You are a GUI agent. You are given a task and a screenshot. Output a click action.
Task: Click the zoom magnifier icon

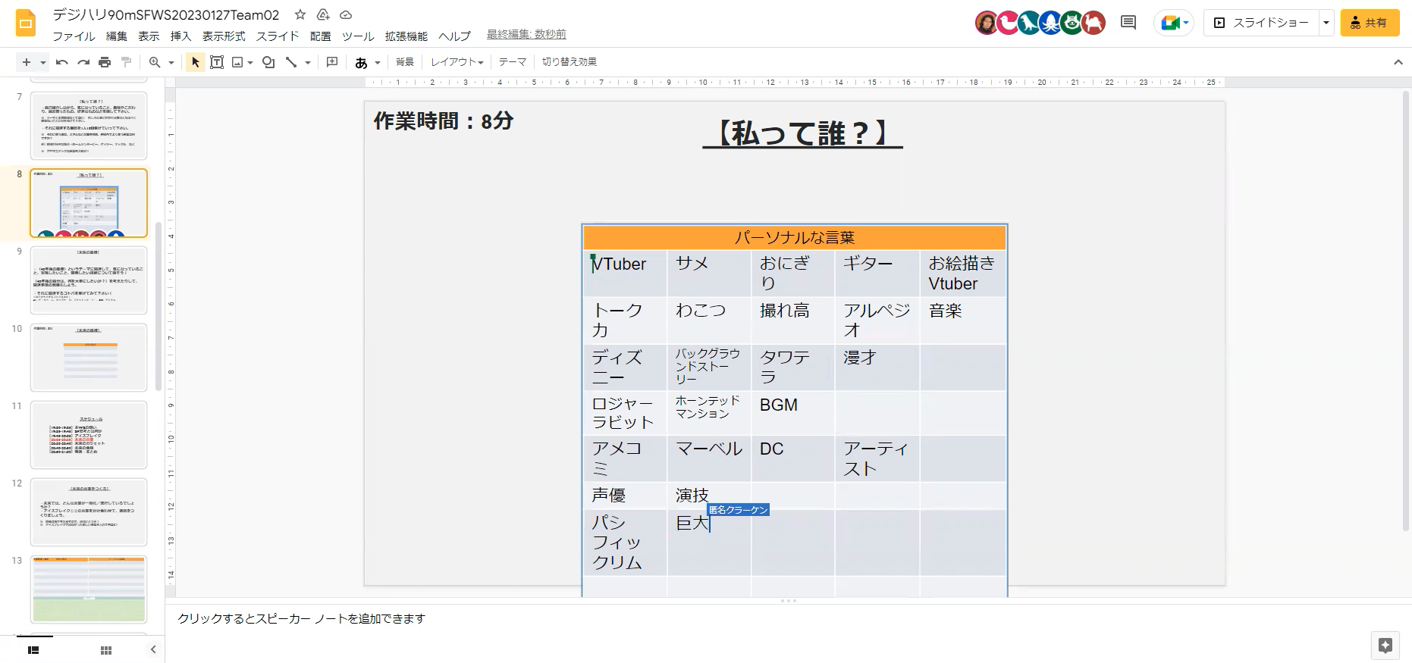[x=155, y=62]
